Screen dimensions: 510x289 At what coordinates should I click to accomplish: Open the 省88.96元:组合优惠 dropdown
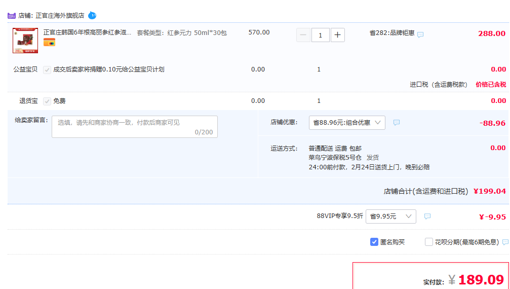click(347, 123)
